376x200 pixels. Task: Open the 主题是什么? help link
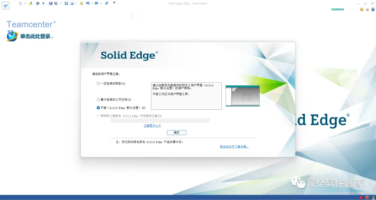pyautogui.click(x=152, y=125)
